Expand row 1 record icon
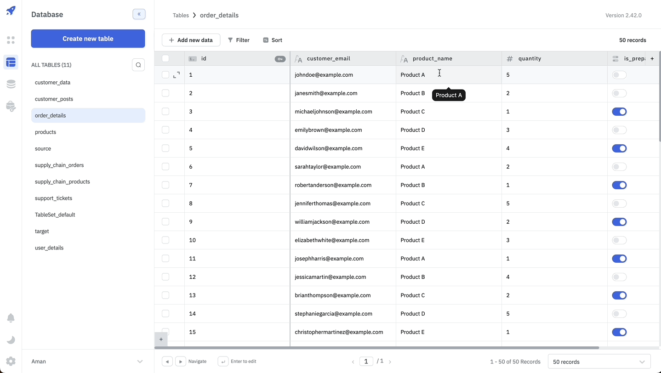The height and width of the screenshot is (373, 661). click(177, 75)
